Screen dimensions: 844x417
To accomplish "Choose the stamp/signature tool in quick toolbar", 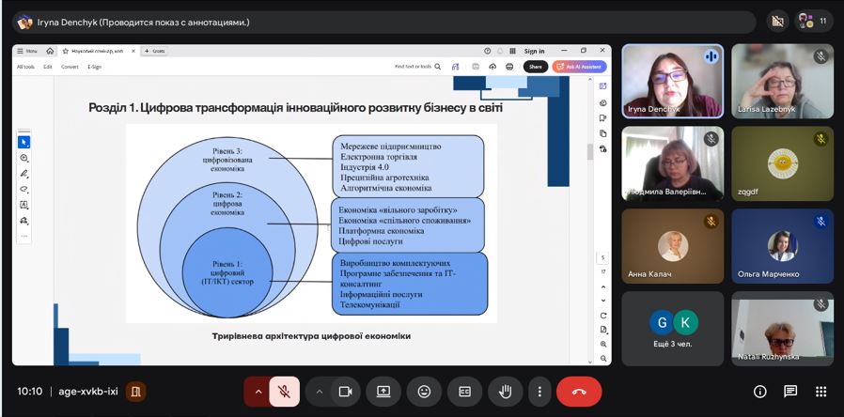I will [x=23, y=221].
